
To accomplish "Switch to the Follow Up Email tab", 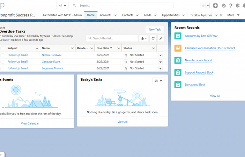I will (x=201, y=15).
